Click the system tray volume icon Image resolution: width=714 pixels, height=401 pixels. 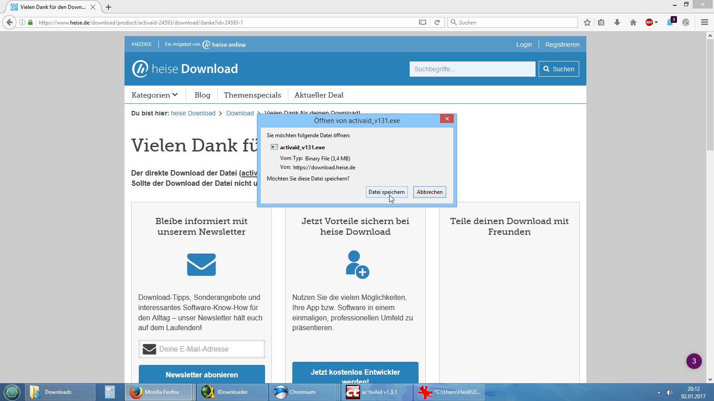point(669,392)
